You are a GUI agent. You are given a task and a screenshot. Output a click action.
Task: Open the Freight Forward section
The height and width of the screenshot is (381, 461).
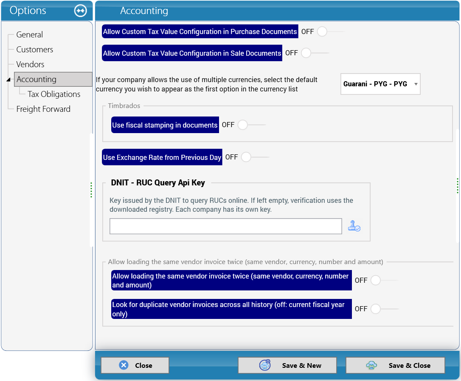[44, 109]
